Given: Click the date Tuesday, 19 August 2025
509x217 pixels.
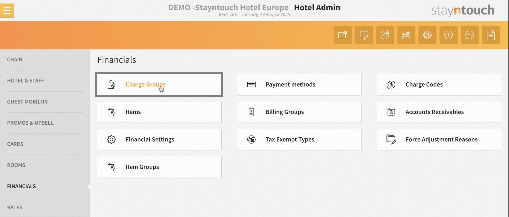Looking at the screenshot, I should [x=266, y=15].
